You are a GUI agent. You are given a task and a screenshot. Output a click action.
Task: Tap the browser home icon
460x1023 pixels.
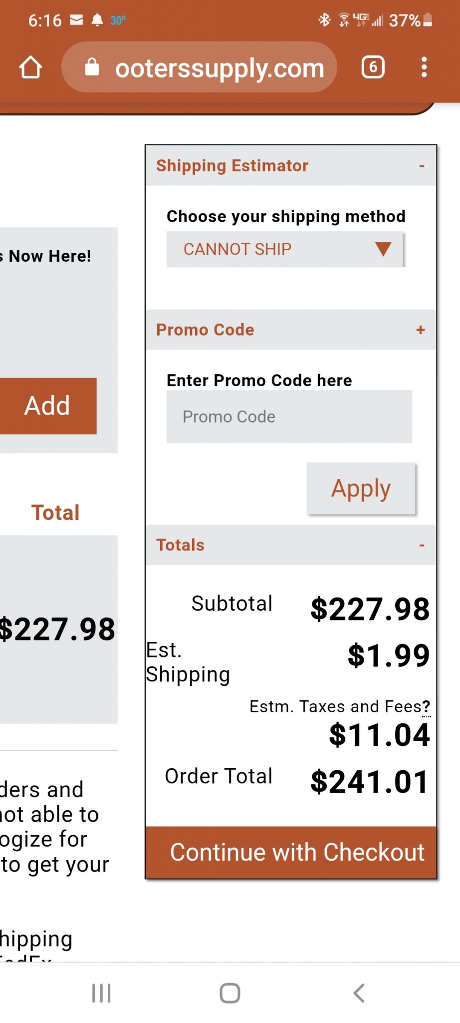(30, 67)
